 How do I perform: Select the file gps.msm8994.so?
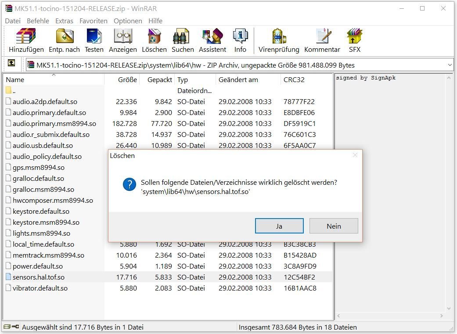click(x=39, y=168)
